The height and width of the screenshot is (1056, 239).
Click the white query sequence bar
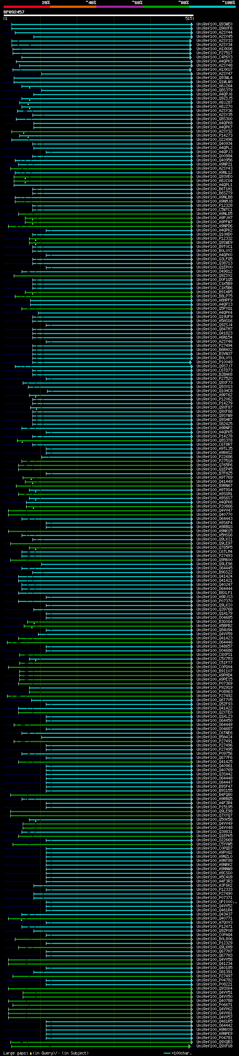click(99, 16)
